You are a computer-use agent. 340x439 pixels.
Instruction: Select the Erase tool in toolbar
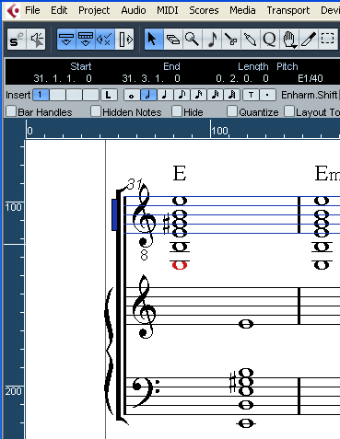tap(172, 40)
